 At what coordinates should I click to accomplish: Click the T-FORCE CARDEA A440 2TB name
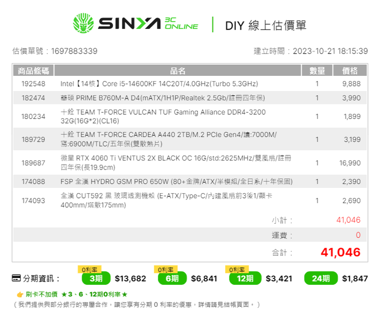coord(168,139)
